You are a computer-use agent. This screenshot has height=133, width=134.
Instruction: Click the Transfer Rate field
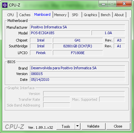[57, 99]
